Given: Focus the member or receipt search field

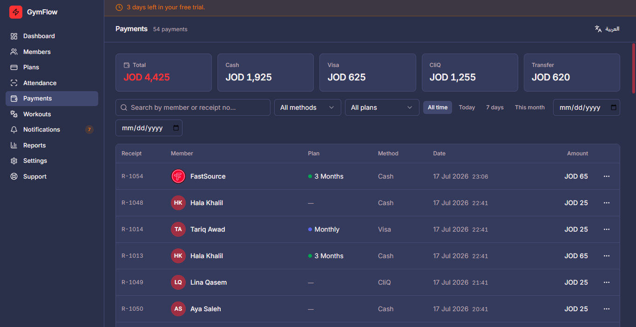Looking at the screenshot, I should [193, 107].
